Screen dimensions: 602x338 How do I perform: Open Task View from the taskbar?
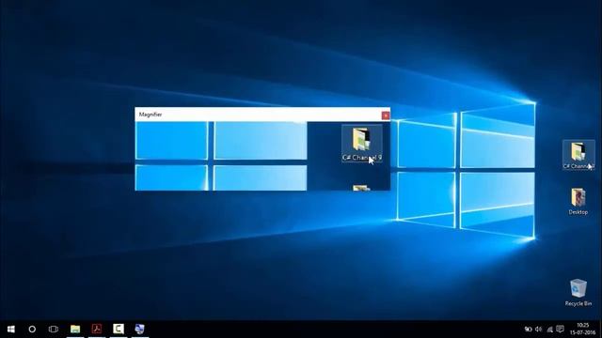54,330
